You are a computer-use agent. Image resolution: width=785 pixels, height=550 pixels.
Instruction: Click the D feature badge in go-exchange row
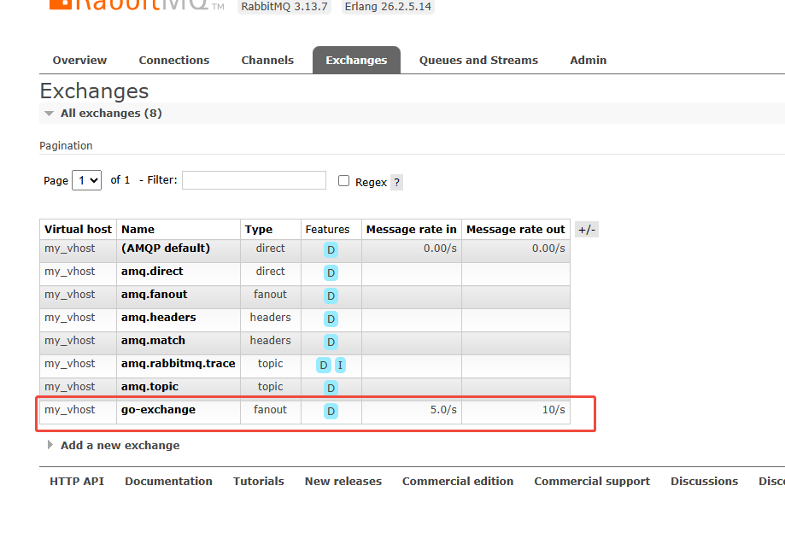(x=331, y=411)
